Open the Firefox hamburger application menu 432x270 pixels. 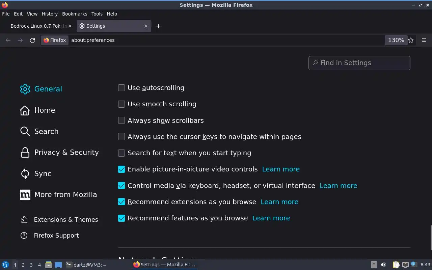click(x=424, y=40)
